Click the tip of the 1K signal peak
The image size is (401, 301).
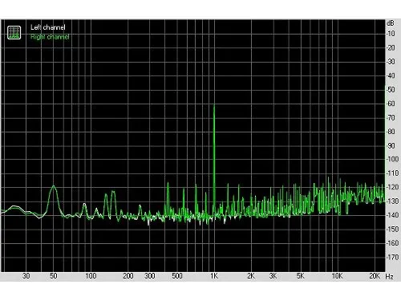[214, 105]
